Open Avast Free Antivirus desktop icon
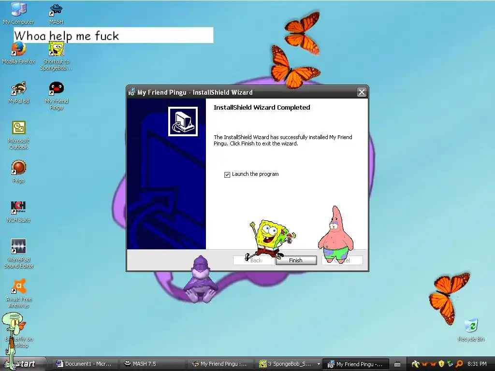Viewport: 495px width, 371px height. 19,293
